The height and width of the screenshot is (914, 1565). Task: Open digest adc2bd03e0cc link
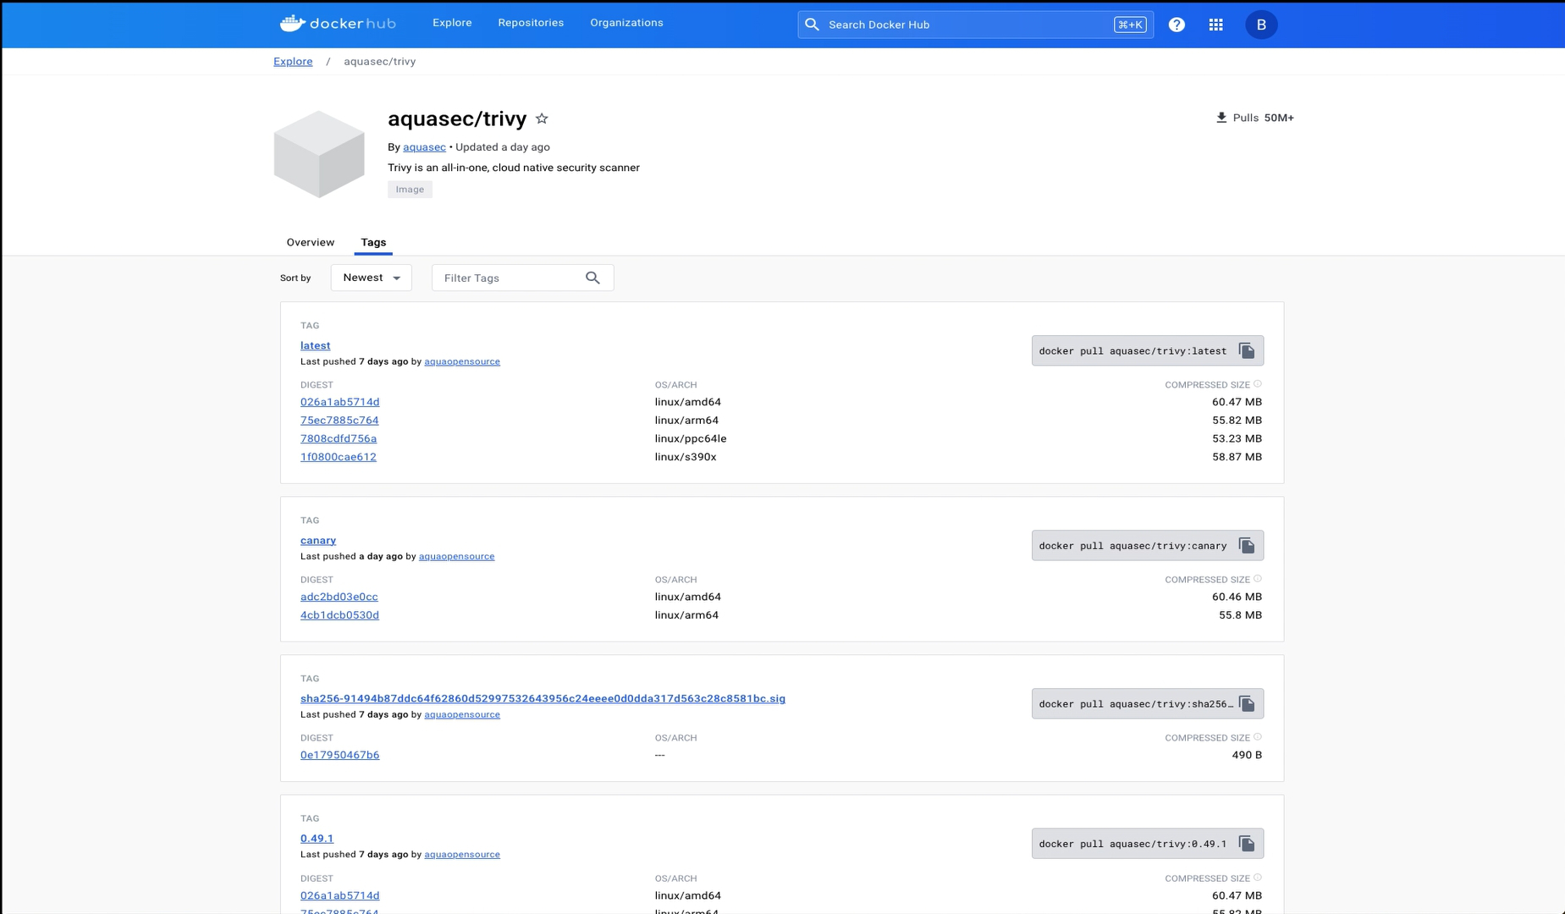339,597
